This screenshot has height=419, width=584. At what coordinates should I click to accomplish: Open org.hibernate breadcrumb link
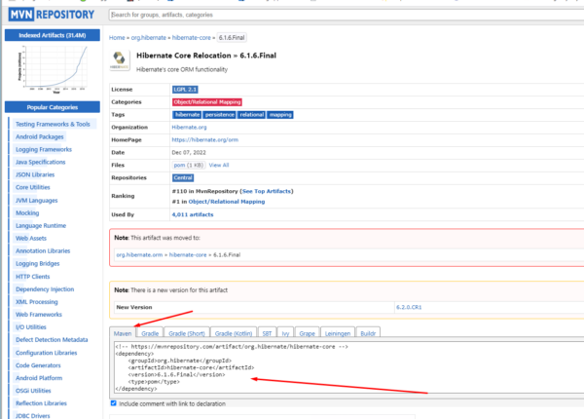[149, 38]
